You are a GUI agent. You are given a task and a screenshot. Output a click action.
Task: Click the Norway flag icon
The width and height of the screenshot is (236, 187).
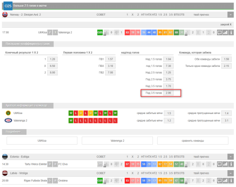point(5,15)
